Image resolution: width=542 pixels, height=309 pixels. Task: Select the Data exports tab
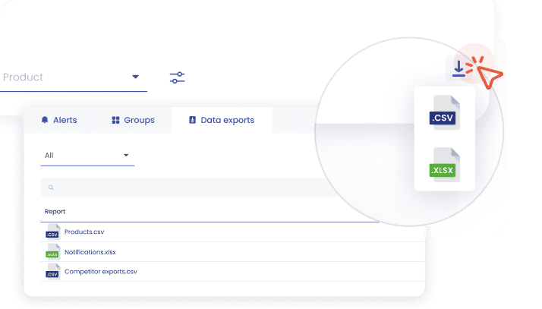[221, 120]
